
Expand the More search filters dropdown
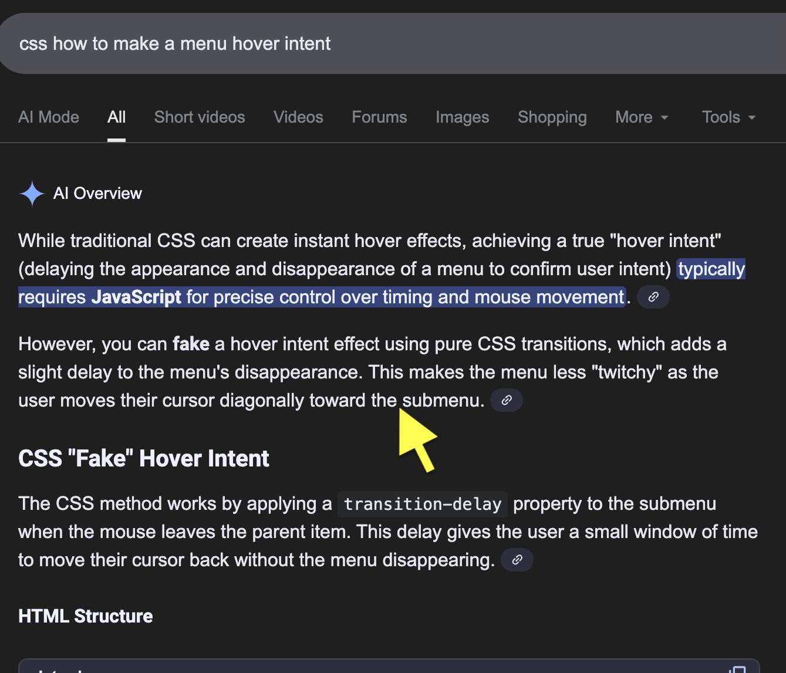641,117
